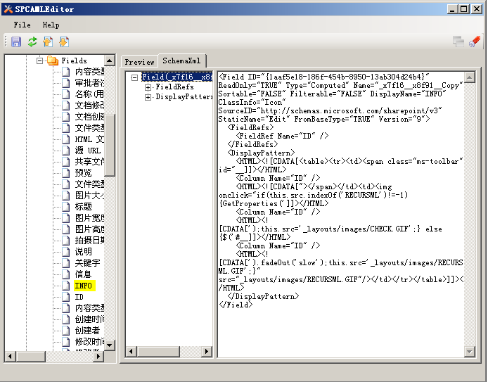Click the fields tree vertical scrollbar thumb
This screenshot has width=488, height=382.
pos(109,145)
